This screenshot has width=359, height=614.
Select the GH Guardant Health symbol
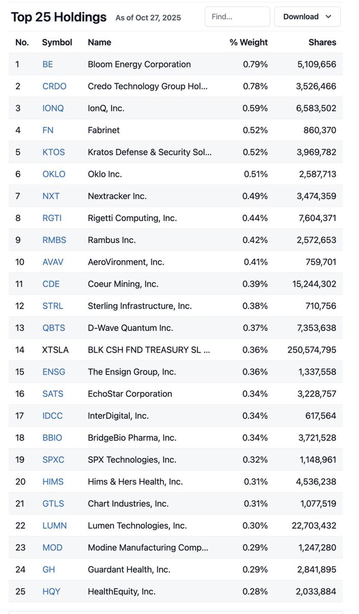(48, 569)
